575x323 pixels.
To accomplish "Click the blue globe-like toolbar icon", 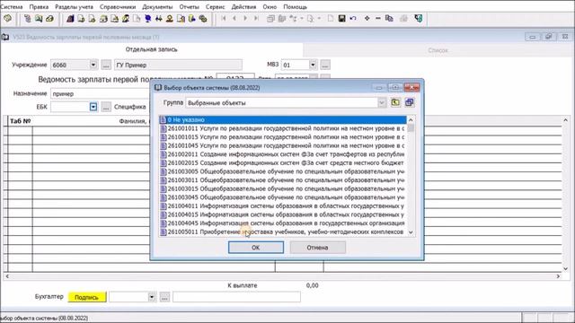I will [x=147, y=18].
